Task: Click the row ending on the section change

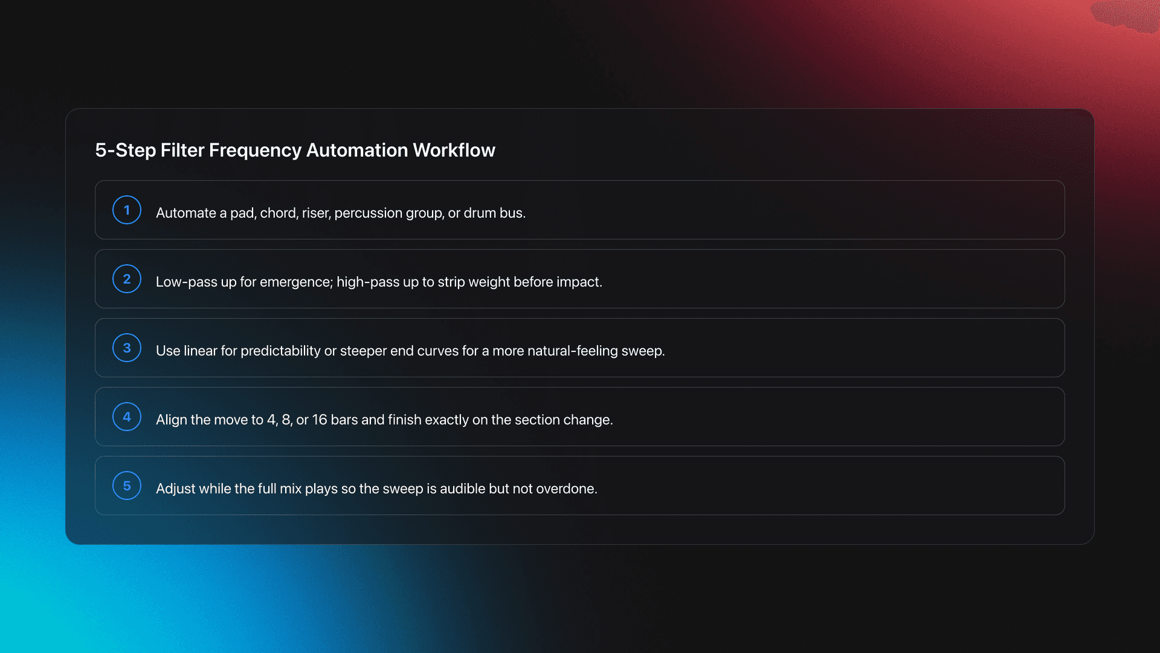Action: click(579, 417)
